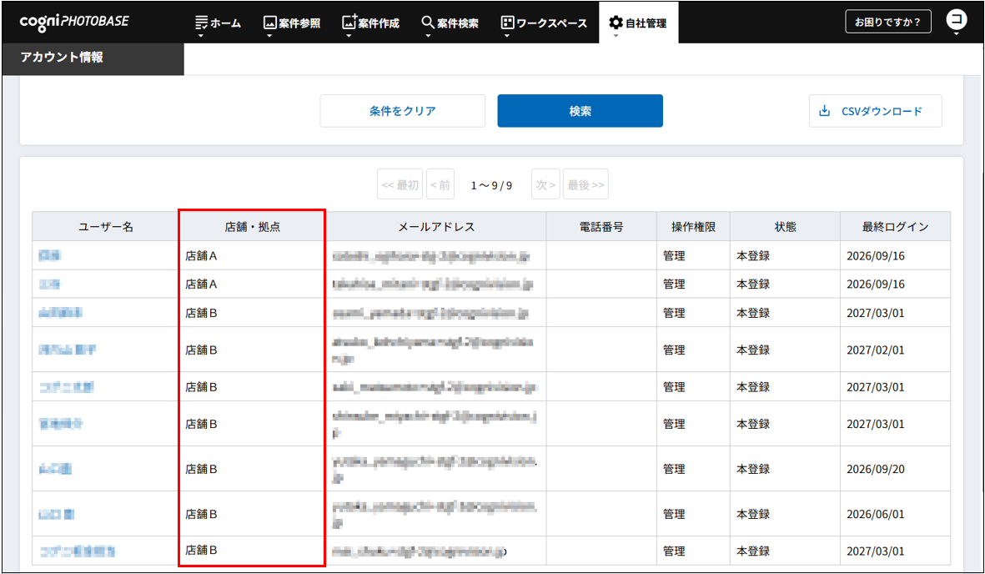Click the 案件参照 image icon
The width and height of the screenshot is (985, 574).
pos(269,23)
